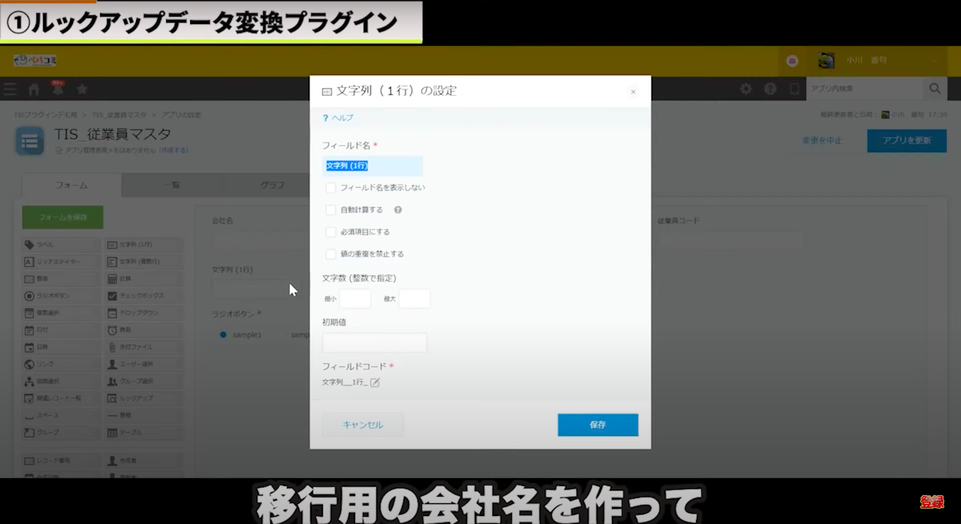Check フィールド名を表示しない checkbox
The height and width of the screenshot is (524, 961).
[330, 188]
